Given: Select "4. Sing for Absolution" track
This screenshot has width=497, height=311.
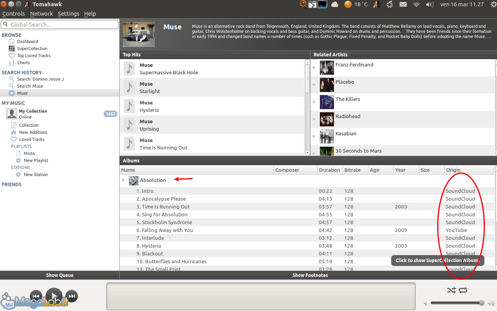Looking at the screenshot, I should click(x=307, y=215).
